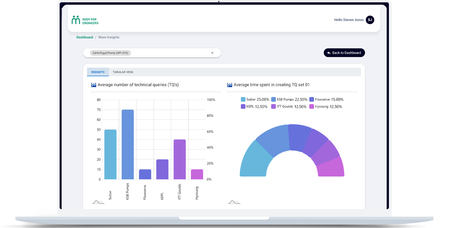Click chart icon beside Average time spent heading
Screen dimensions: 452x228
(x=229, y=85)
